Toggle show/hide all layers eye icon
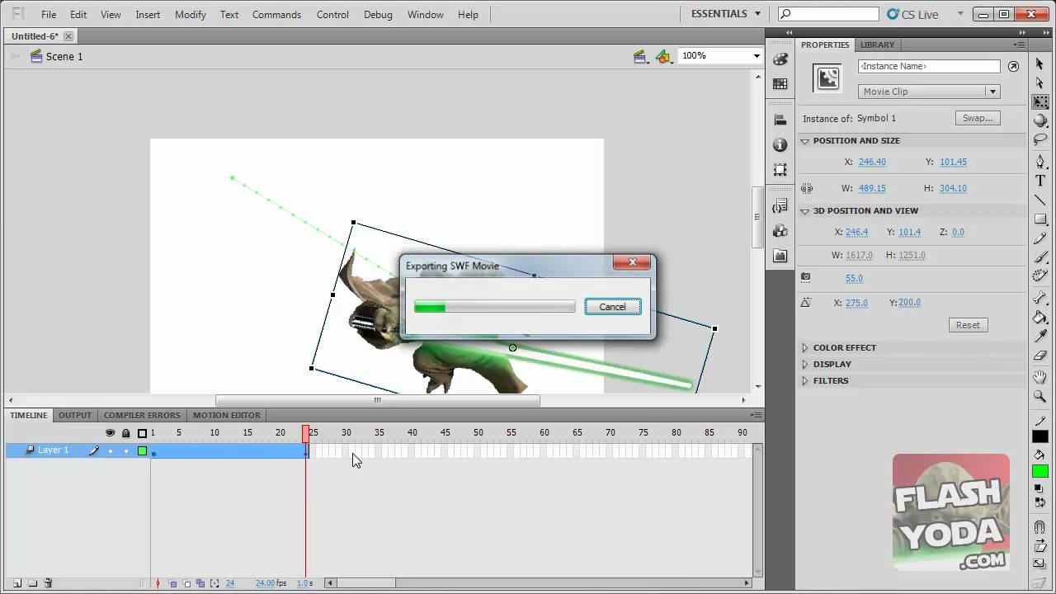 (x=110, y=432)
